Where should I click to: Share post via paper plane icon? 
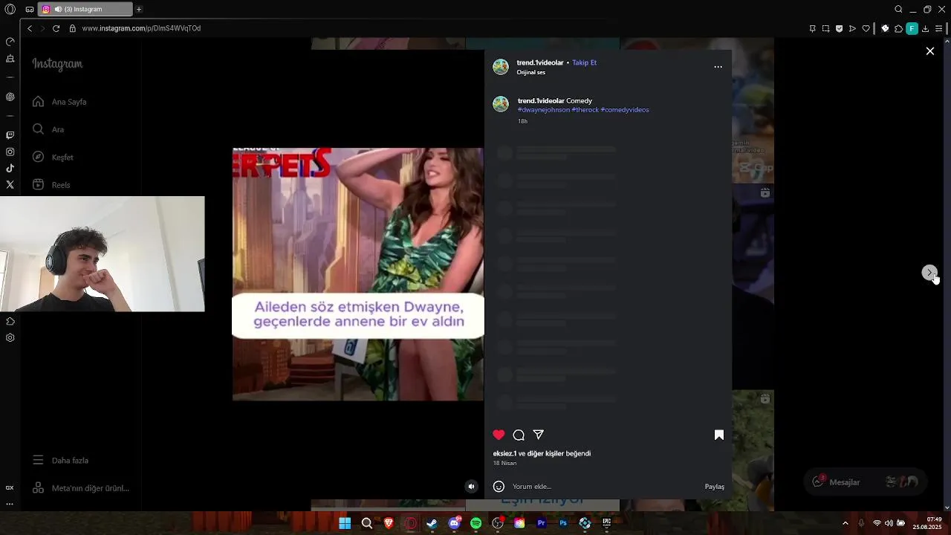pos(539,435)
